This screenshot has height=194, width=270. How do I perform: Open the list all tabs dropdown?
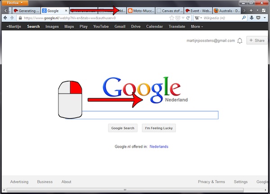pyautogui.click(x=257, y=10)
